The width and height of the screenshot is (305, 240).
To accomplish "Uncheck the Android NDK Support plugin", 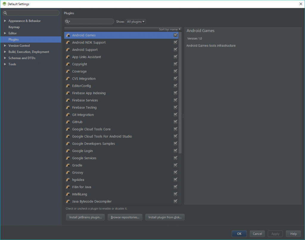I will (x=175, y=42).
